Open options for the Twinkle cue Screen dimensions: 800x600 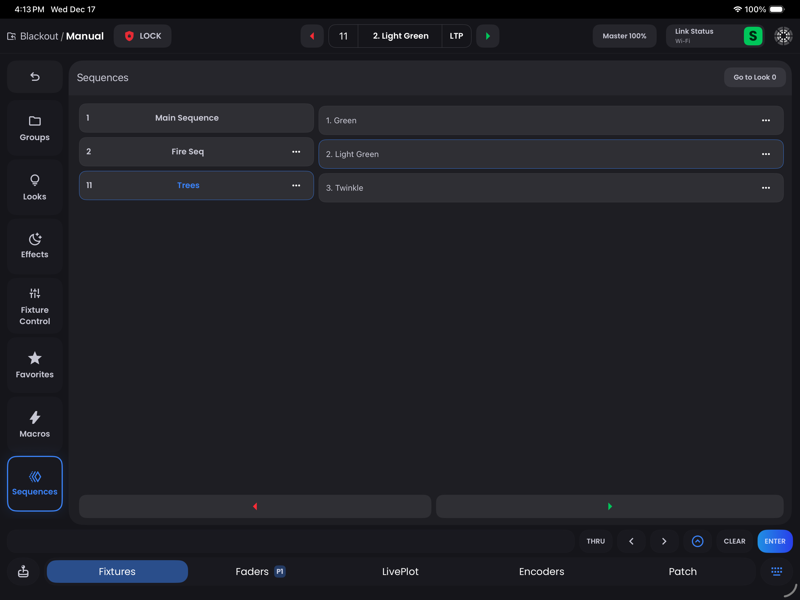coord(766,188)
